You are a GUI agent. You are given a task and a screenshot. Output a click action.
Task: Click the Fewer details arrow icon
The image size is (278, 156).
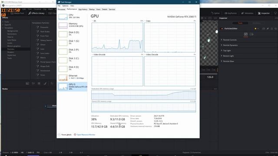pos(59,135)
